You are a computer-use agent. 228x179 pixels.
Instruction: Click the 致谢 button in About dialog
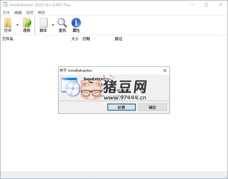point(122,107)
